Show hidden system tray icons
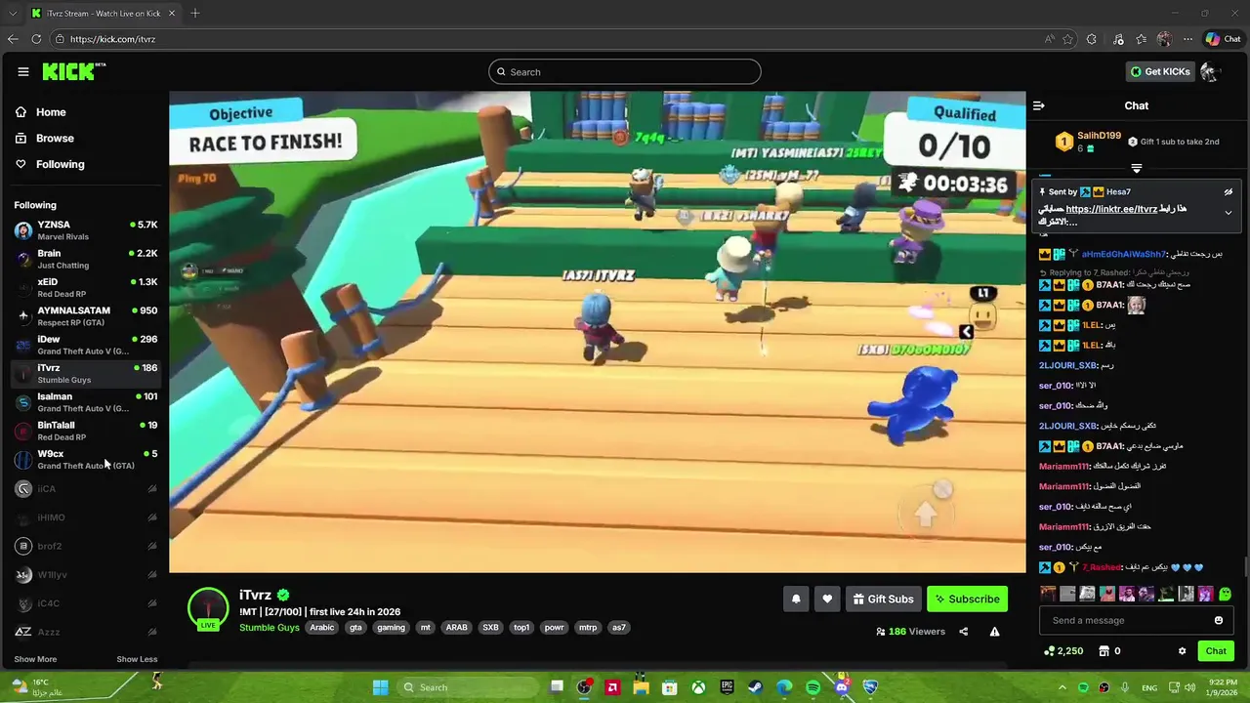The image size is (1250, 703). pos(1062,687)
